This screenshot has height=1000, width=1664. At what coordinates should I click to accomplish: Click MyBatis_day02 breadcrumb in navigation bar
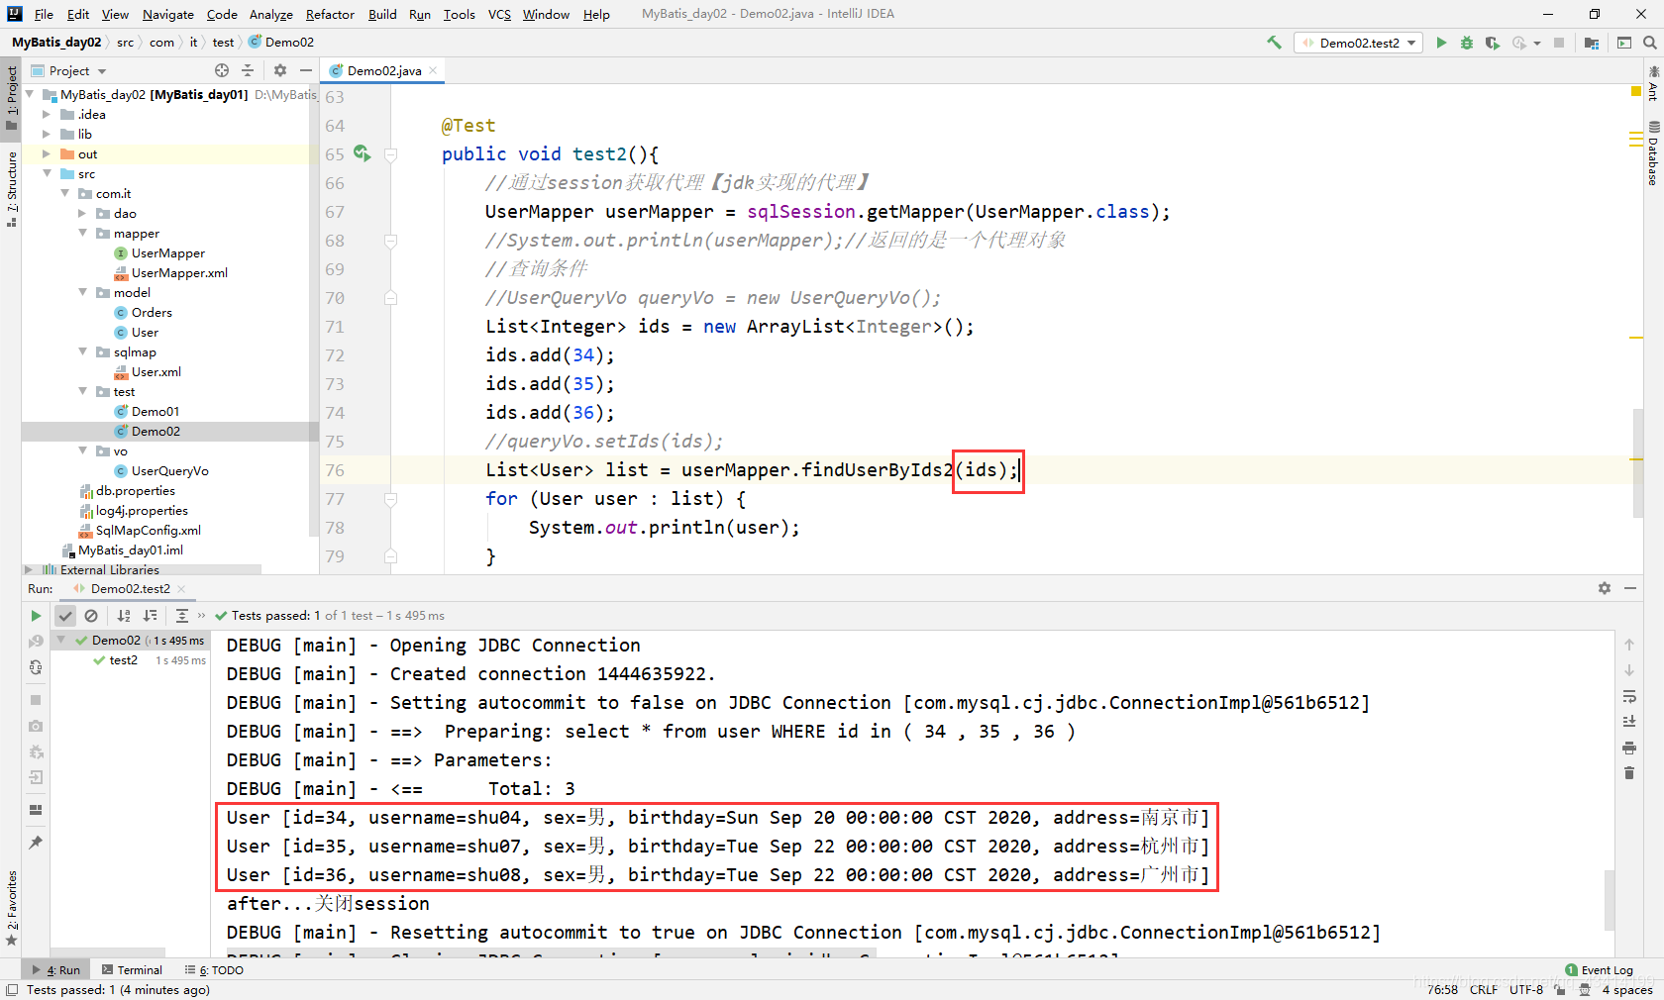click(x=56, y=43)
